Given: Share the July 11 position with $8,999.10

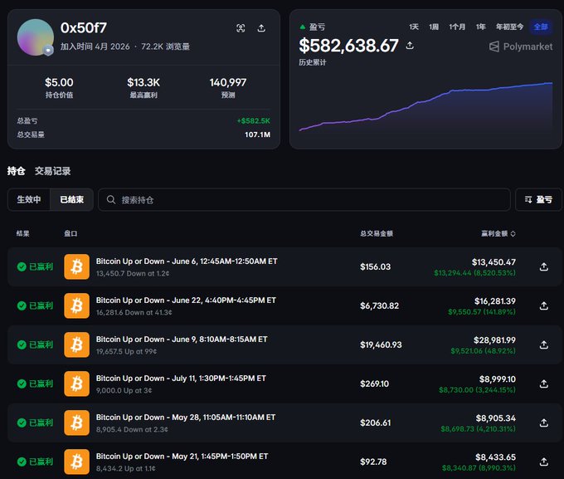Looking at the screenshot, I should coord(544,384).
